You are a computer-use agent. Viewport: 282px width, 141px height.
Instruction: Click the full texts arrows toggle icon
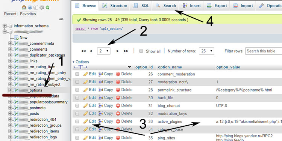click(80, 67)
